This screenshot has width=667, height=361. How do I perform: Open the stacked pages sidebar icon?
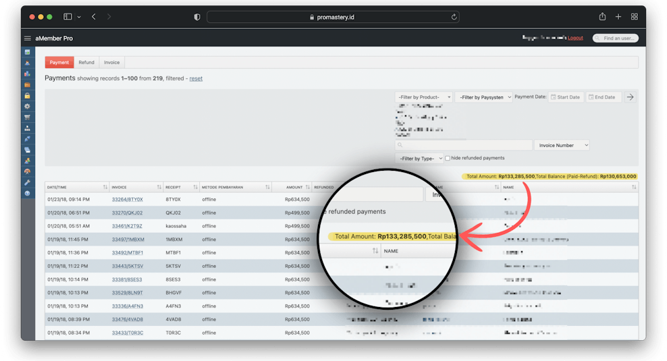point(27,150)
